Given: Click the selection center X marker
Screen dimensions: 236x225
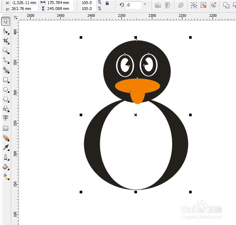Looking at the screenshot, I should pos(135,115).
